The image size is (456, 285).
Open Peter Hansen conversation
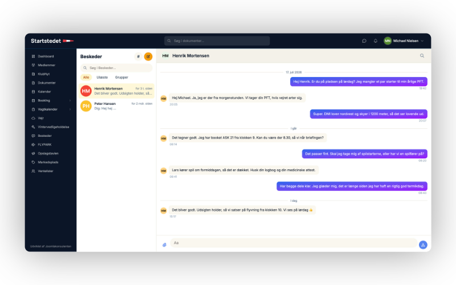(116, 106)
